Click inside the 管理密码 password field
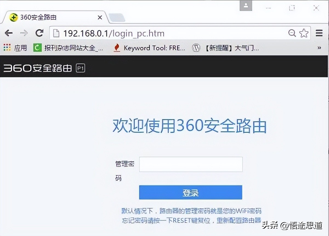This screenshot has height=236, width=329. (191, 164)
